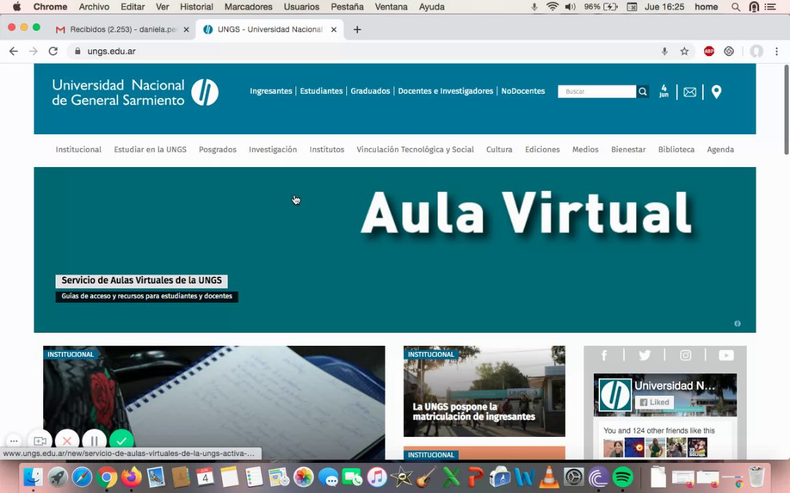The image size is (790, 493).
Task: Open the notebook photo Institucional article
Action: coord(214,403)
